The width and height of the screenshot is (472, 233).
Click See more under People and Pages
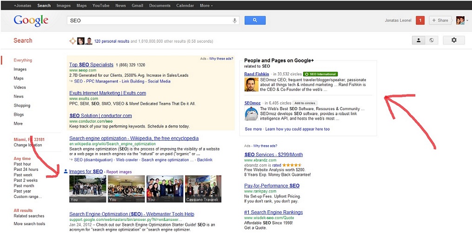coord(253,129)
